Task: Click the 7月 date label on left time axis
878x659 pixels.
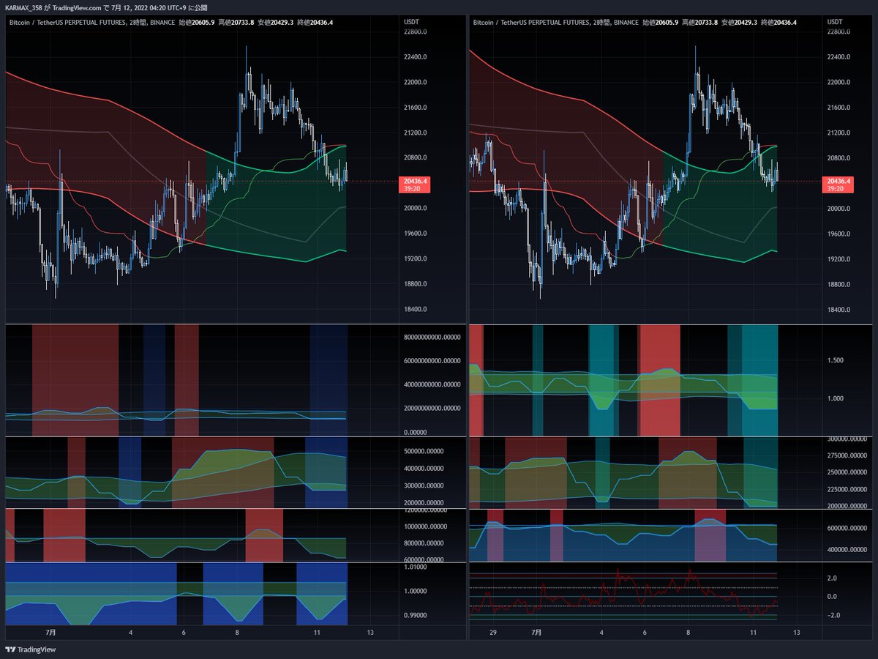Action: click(x=50, y=632)
